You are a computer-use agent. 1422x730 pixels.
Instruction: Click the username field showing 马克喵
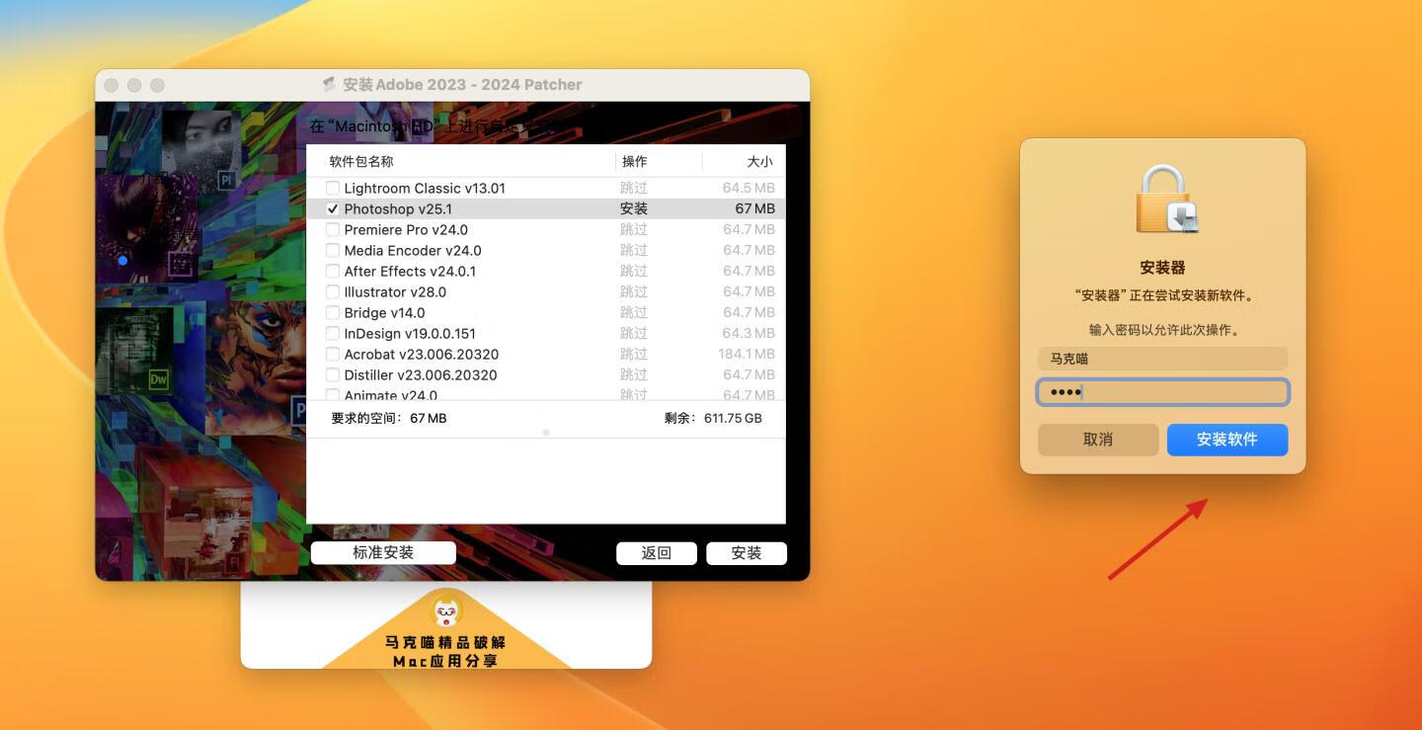click(x=1163, y=360)
